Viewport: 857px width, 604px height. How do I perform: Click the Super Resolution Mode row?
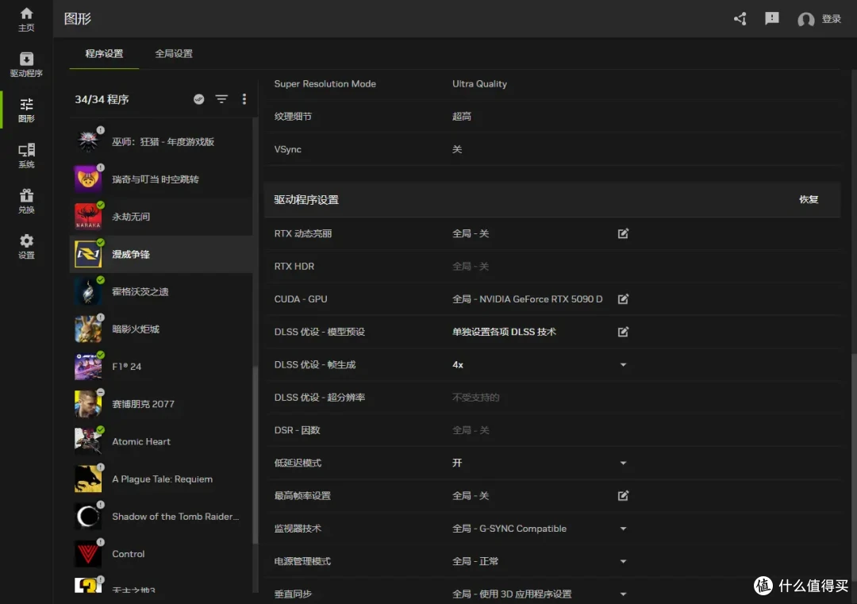pos(552,83)
